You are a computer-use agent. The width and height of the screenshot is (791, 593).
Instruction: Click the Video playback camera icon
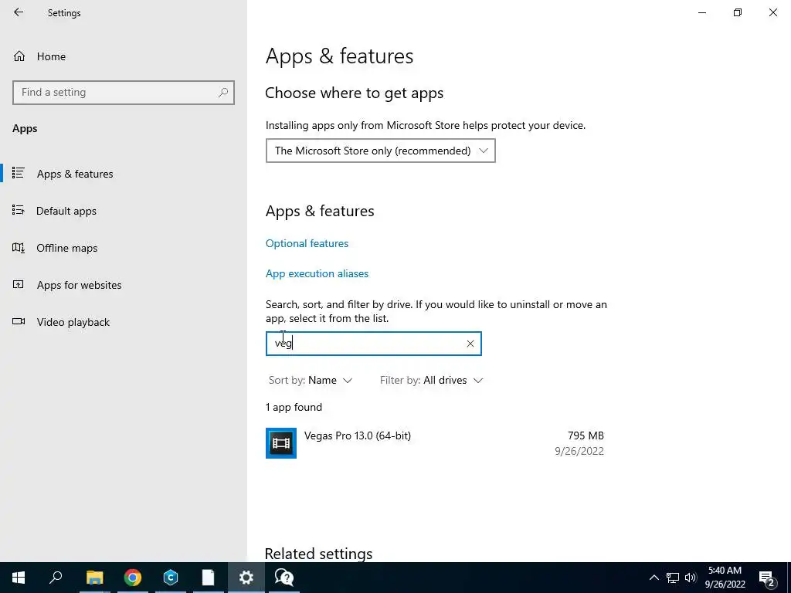[19, 321]
